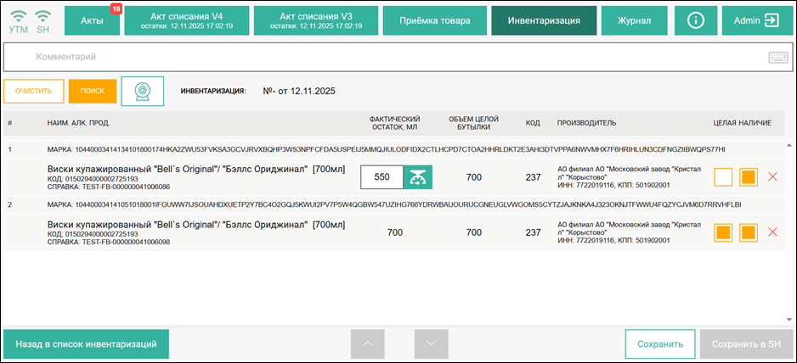Click the UTM connection status icon
Image resolution: width=797 pixels, height=363 pixels.
[18, 20]
